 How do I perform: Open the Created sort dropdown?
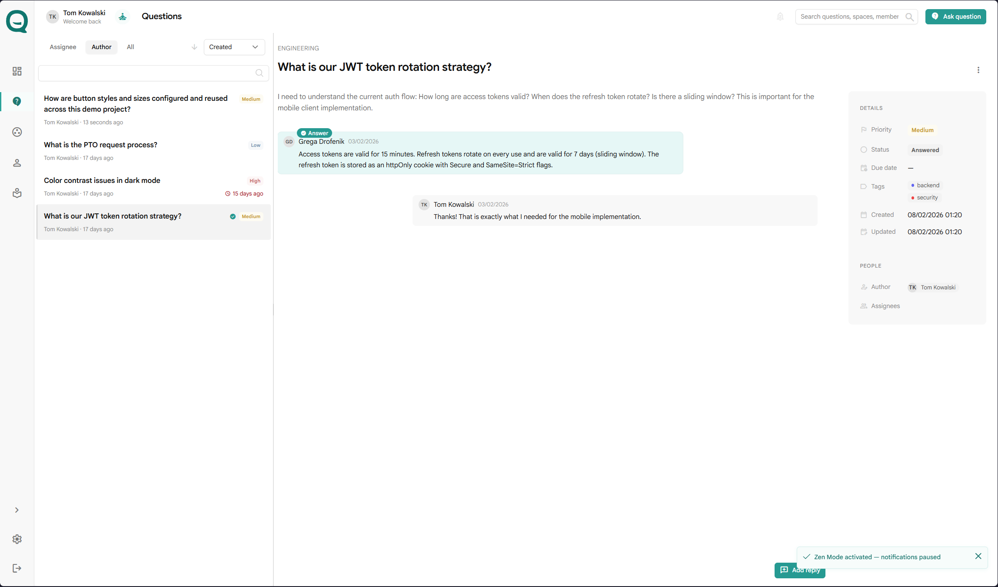click(234, 47)
